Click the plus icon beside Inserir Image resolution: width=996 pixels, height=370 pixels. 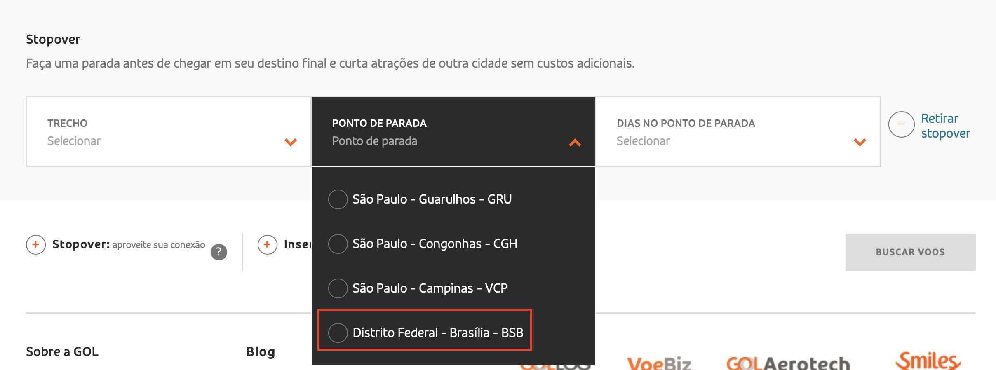pyautogui.click(x=267, y=245)
